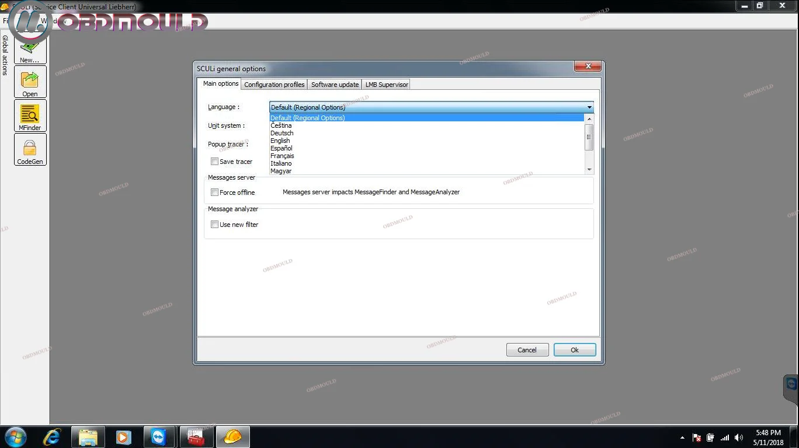Open the LMB Supervisor tab
The image size is (799, 448).
[x=386, y=85]
